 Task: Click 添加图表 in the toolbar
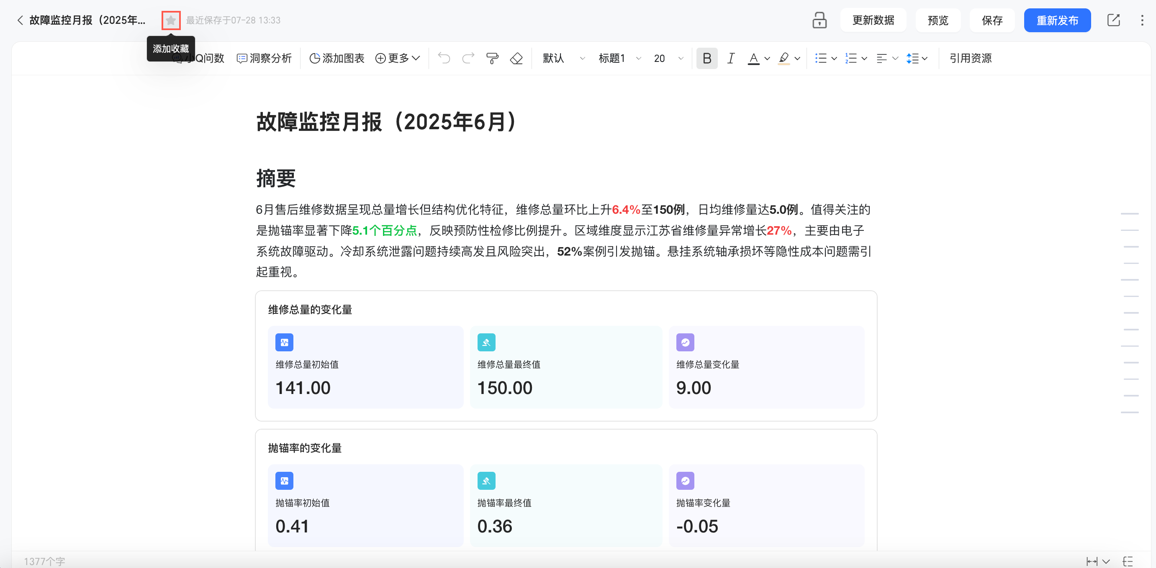[x=337, y=58]
